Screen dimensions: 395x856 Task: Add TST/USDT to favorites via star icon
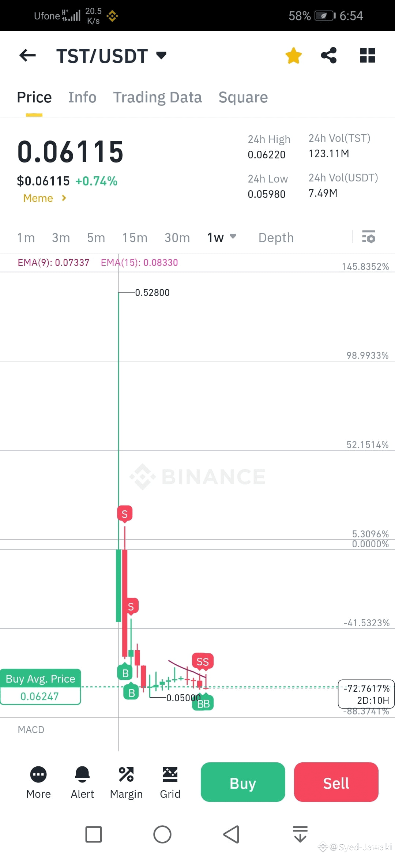[293, 56]
